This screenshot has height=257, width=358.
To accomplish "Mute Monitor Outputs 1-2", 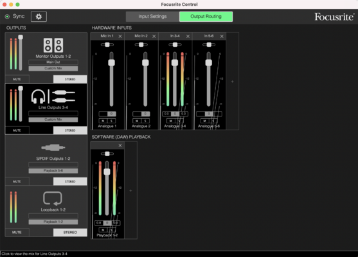I will point(17,79).
